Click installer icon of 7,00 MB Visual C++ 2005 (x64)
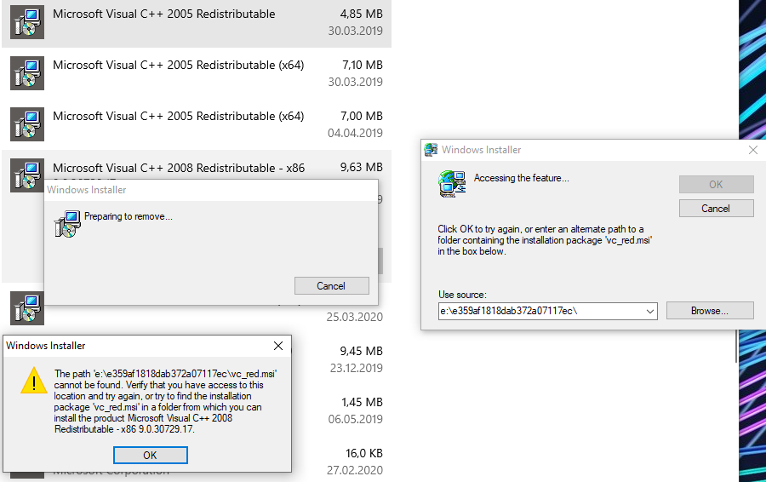 coord(27,124)
